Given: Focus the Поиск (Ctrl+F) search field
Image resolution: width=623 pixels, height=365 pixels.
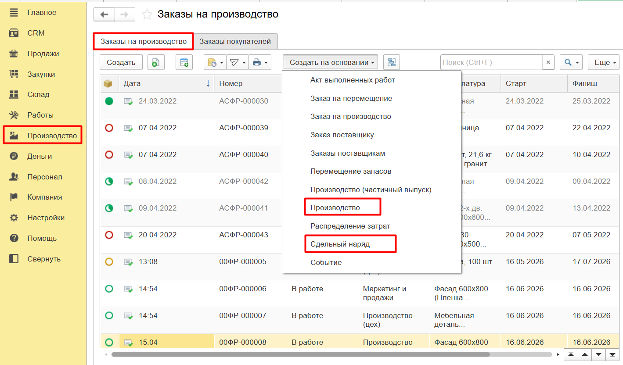Looking at the screenshot, I should (x=492, y=62).
